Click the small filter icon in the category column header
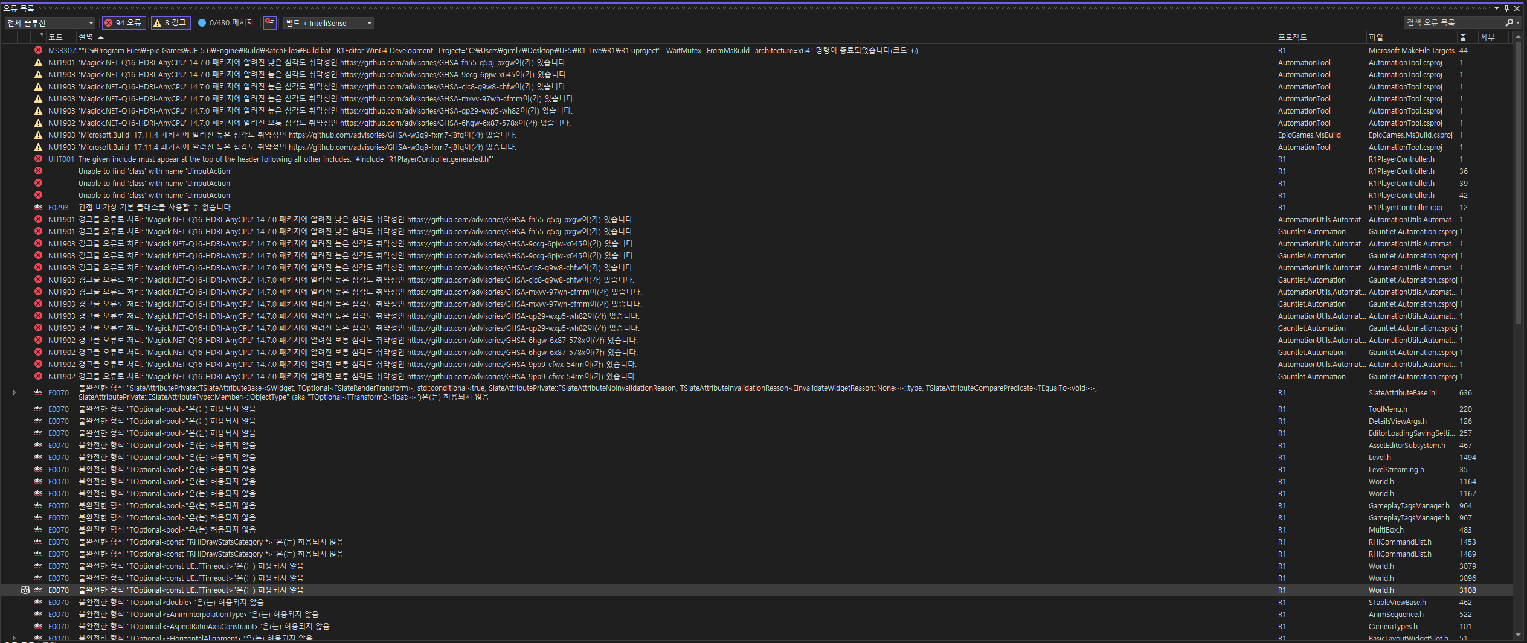The image size is (1527, 643). pyautogui.click(x=41, y=36)
